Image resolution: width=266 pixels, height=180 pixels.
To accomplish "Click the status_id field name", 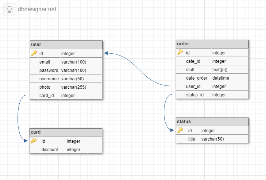I will 195,95.
